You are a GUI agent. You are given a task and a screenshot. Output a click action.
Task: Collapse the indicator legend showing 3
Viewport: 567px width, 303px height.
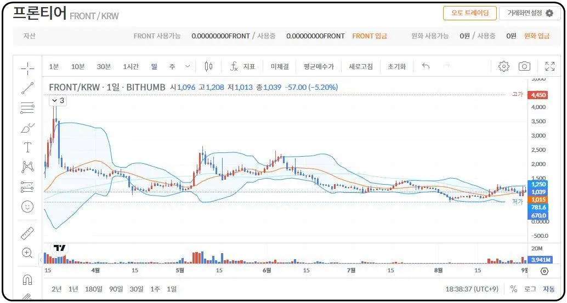[x=58, y=101]
